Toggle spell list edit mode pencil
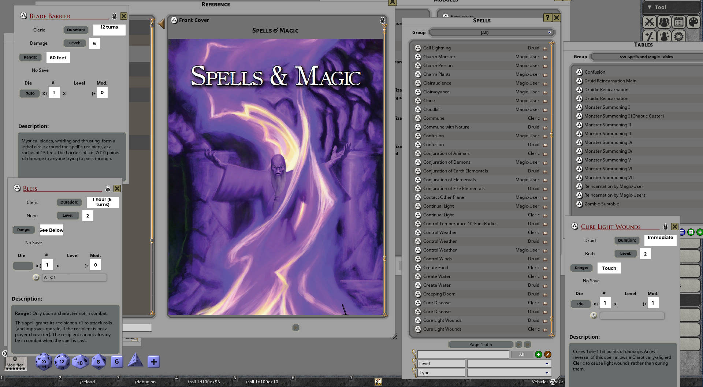Screen dimensions: 703x387 (x=548, y=354)
